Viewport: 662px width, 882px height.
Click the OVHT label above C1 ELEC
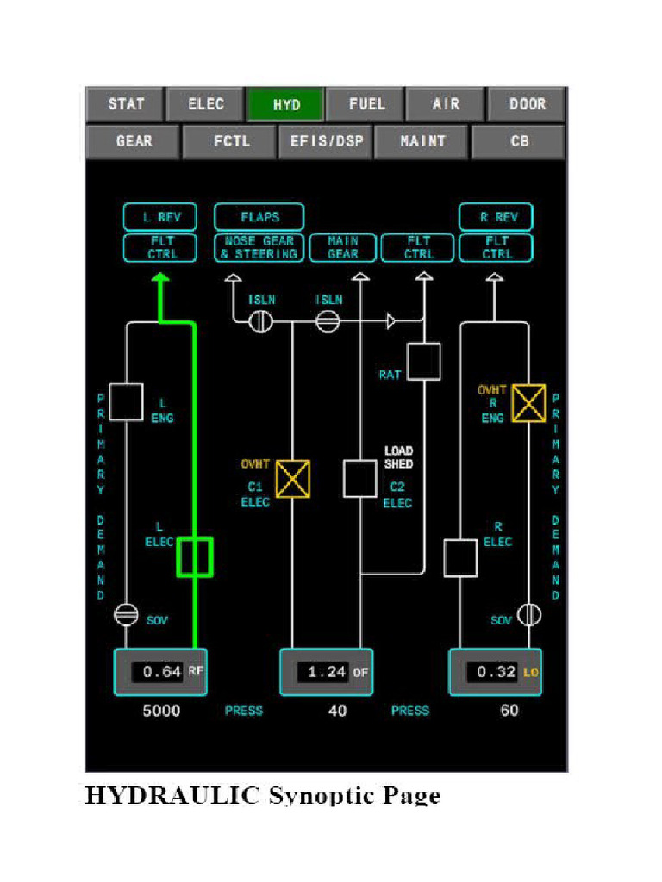click(255, 464)
